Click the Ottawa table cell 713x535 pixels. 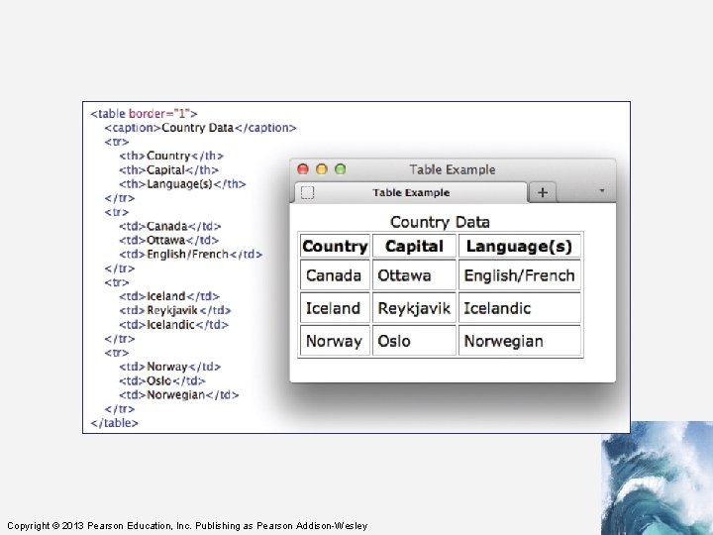(x=414, y=275)
